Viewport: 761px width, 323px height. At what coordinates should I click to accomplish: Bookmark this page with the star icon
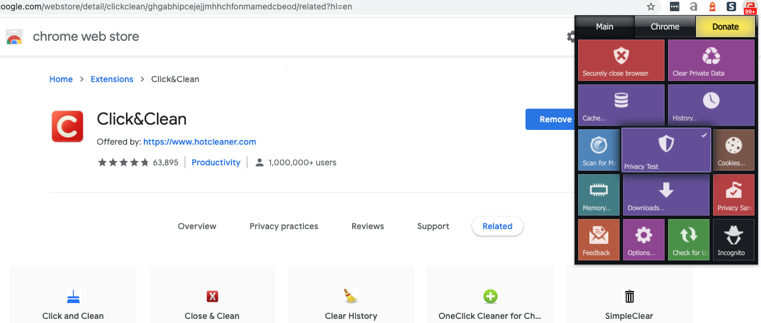pyautogui.click(x=651, y=7)
